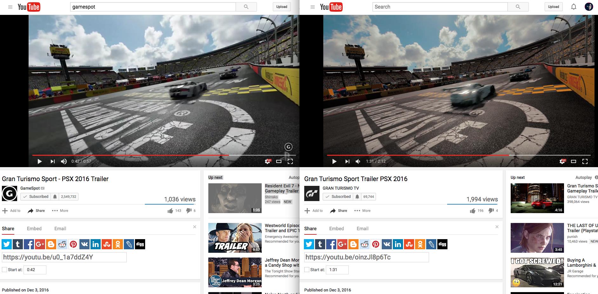This screenshot has width=598, height=294.
Task: Share Gran Turismo TV video on VK
Action: [387, 244]
